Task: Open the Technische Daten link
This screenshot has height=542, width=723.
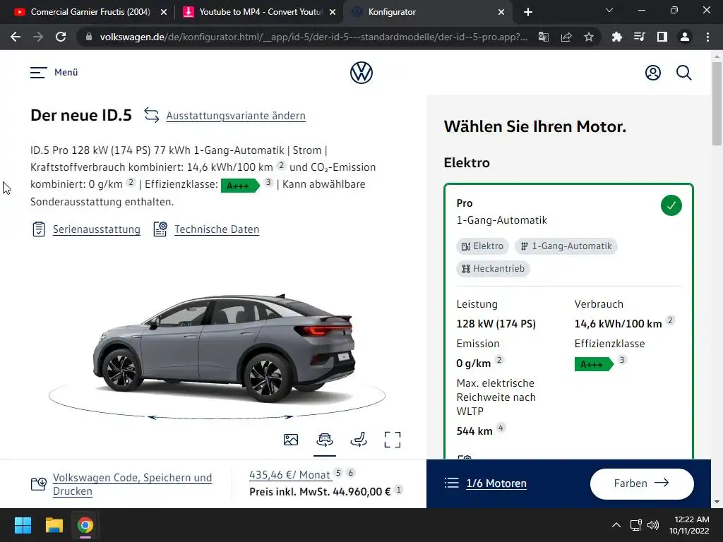Action: [x=217, y=229]
